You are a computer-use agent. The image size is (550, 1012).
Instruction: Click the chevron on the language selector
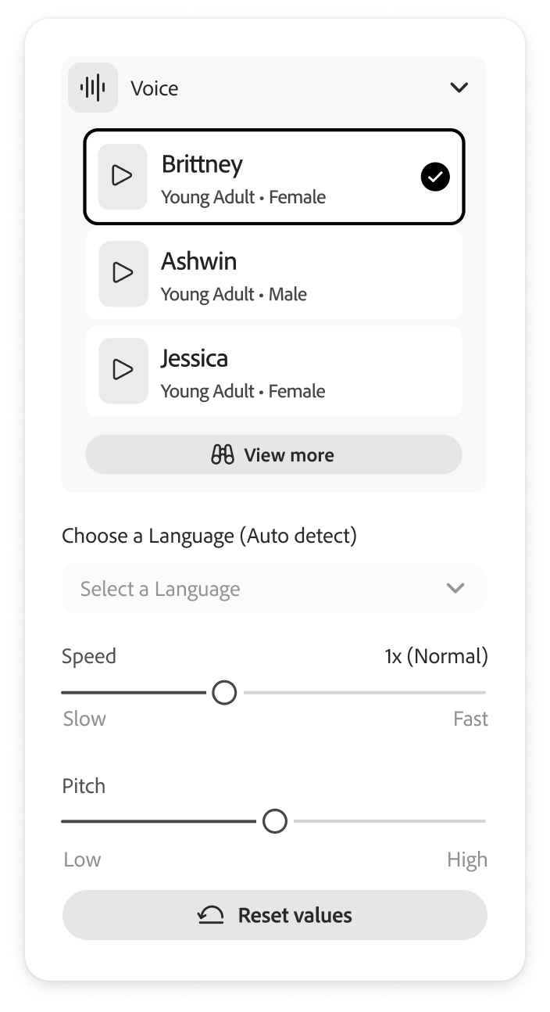point(455,588)
